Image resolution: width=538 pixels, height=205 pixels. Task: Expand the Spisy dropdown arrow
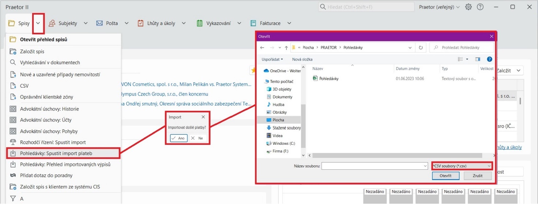(x=38, y=23)
